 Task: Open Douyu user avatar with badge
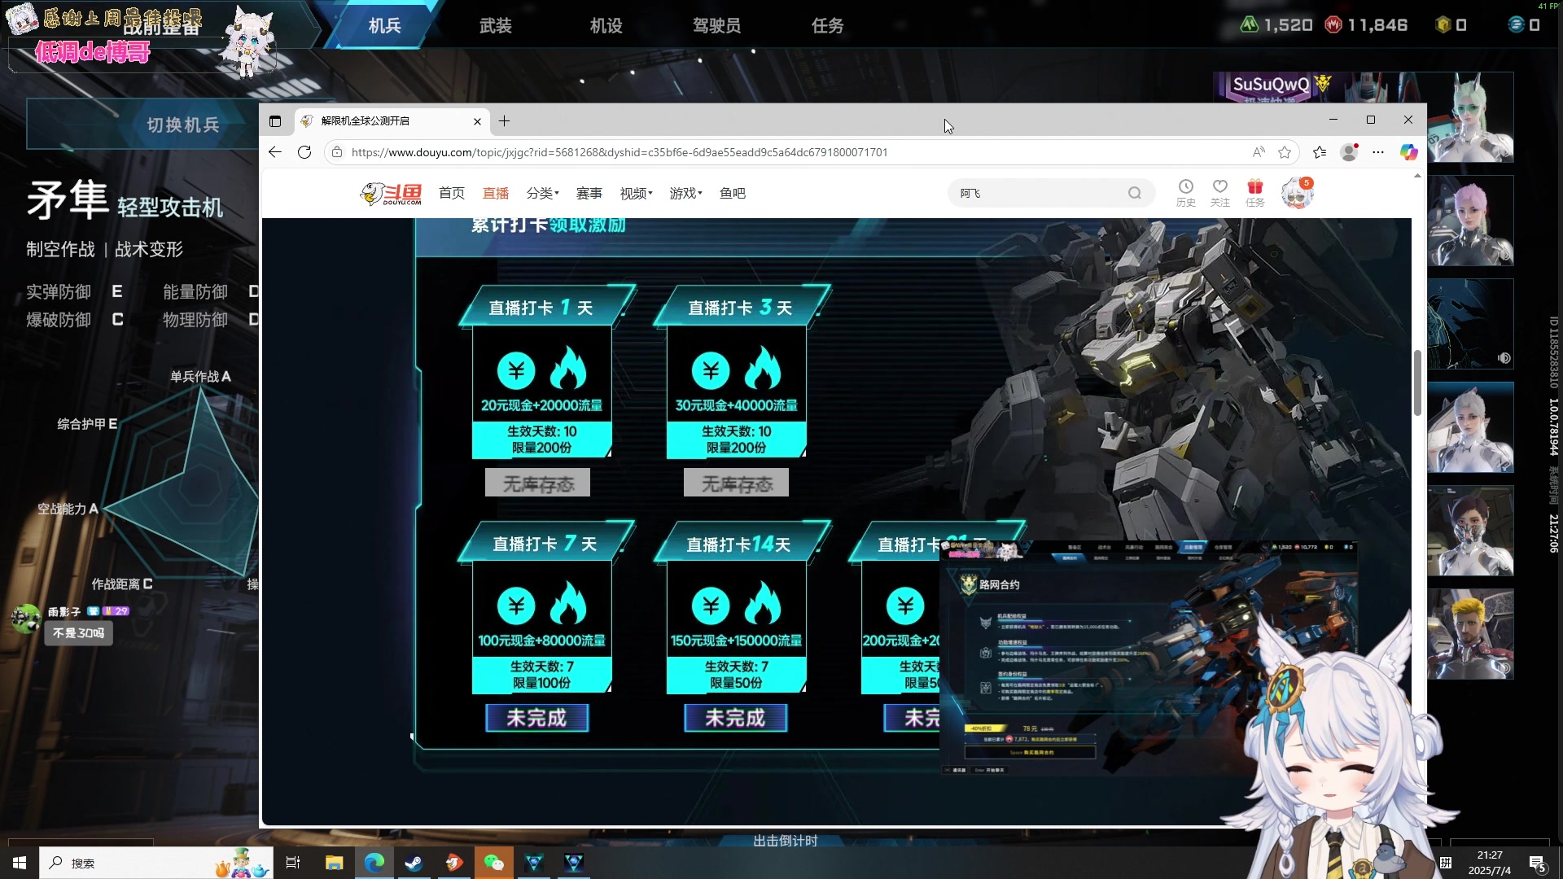(x=1297, y=194)
